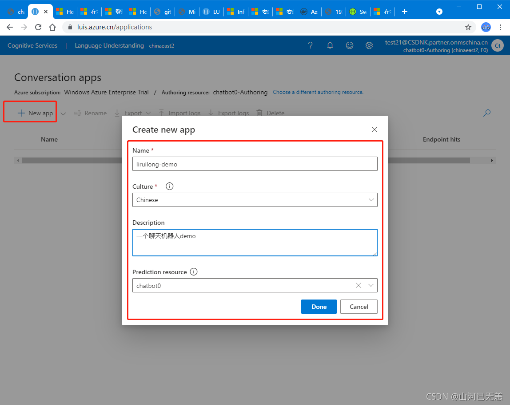Image resolution: width=510 pixels, height=405 pixels.
Task: Click the Name input field
Action: [x=255, y=164]
